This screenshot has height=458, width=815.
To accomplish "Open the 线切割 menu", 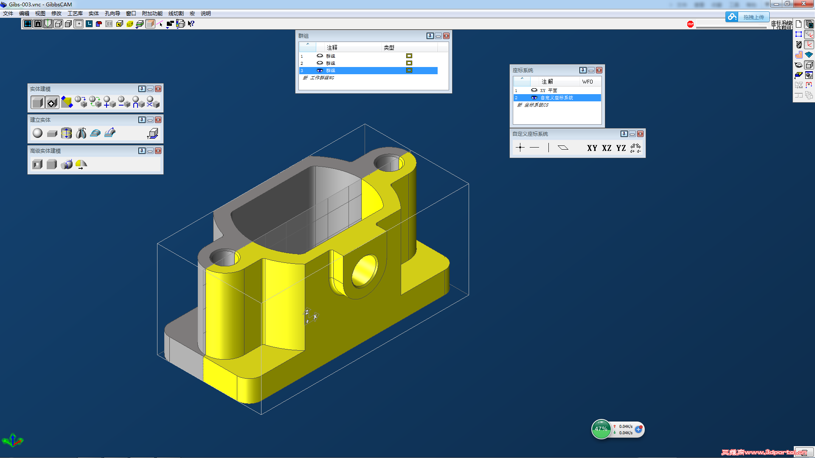I will (x=176, y=14).
